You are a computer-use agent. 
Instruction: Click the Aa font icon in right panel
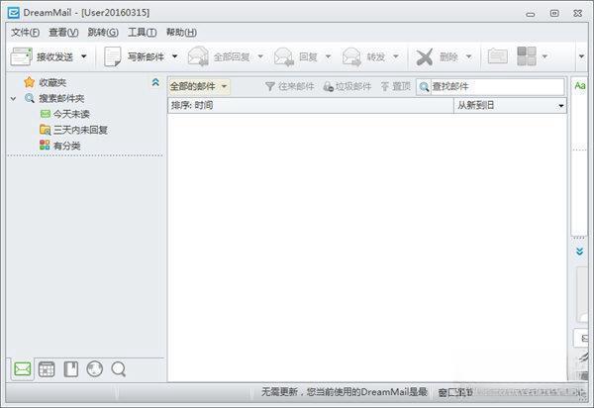580,85
